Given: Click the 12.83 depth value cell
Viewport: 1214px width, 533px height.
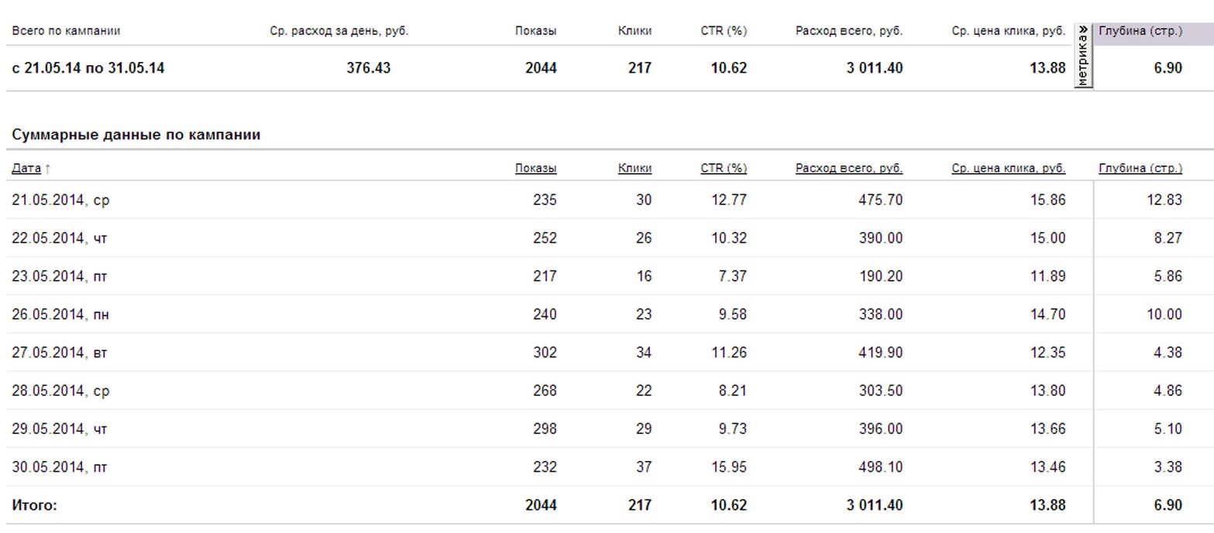Looking at the screenshot, I should [x=1164, y=200].
